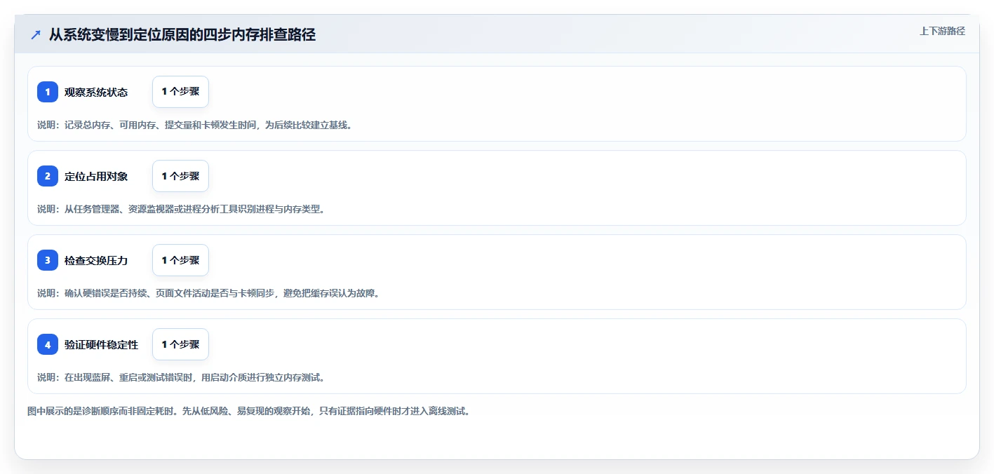The width and height of the screenshot is (994, 474).
Task: Click the heading 从系统变慢到定位原因的四步内存排查路径
Action: [182, 35]
